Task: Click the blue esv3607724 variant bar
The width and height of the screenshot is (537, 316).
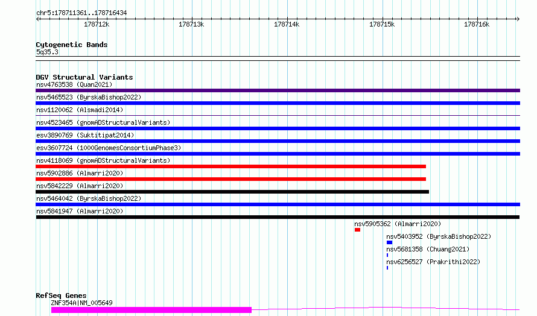Action: pos(278,154)
